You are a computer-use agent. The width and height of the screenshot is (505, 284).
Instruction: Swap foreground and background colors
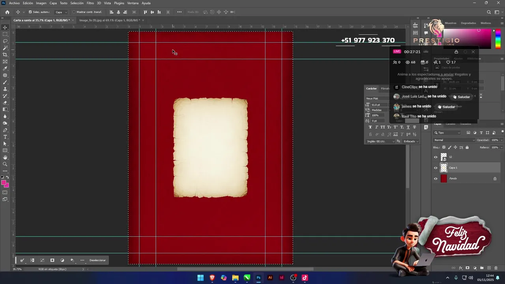click(7, 177)
